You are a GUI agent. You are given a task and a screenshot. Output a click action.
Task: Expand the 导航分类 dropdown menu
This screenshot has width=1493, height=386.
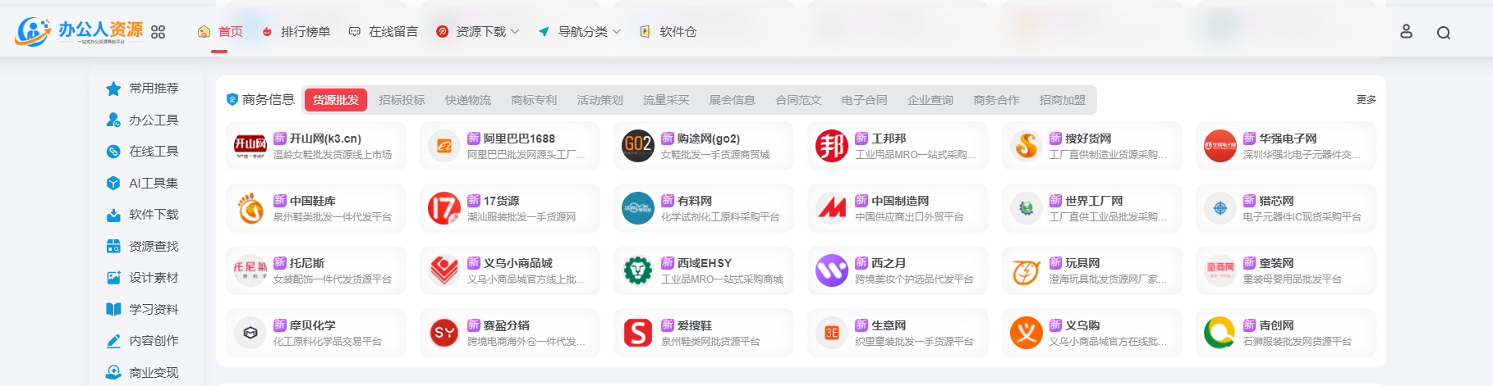(580, 32)
